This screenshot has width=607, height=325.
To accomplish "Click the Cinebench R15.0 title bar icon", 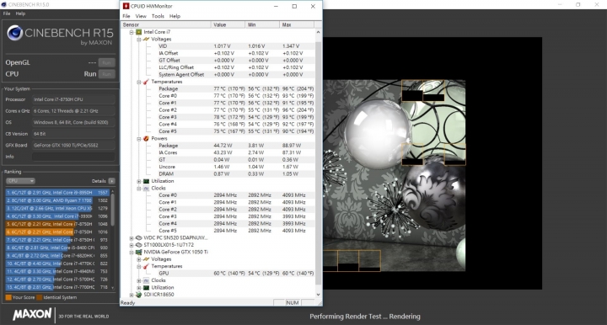I will tap(4, 5).
